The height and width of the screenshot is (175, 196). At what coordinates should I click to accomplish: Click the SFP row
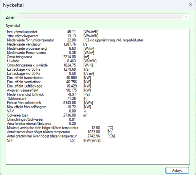coord(10,140)
